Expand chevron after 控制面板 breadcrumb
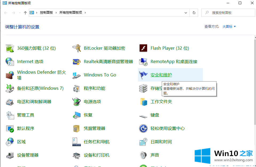 coord(56,13)
